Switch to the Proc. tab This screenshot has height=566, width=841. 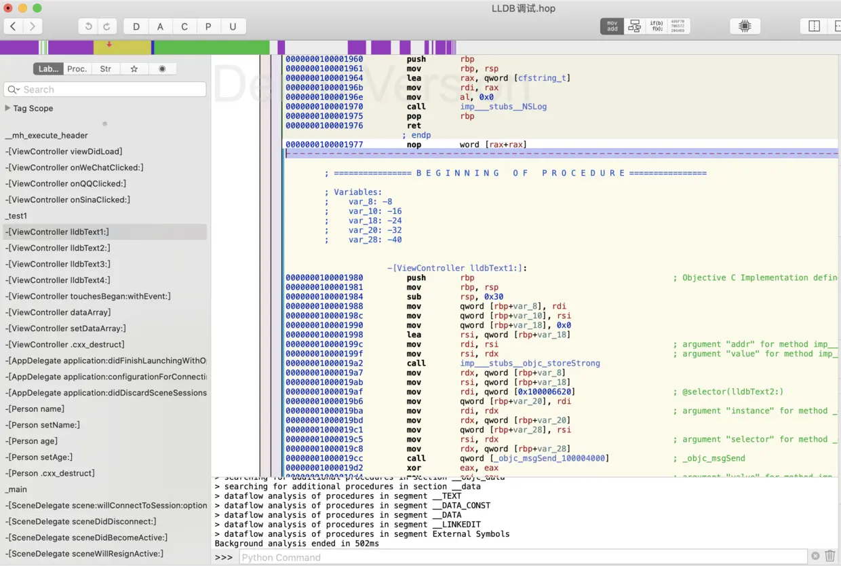77,69
